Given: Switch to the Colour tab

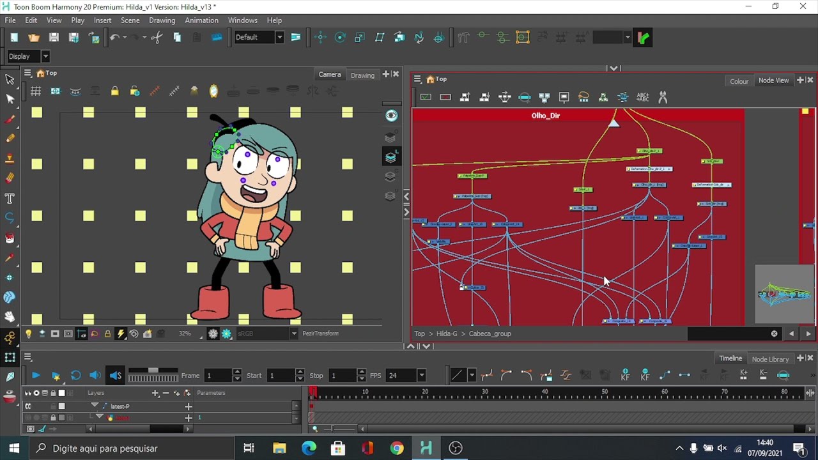Looking at the screenshot, I should (x=739, y=81).
